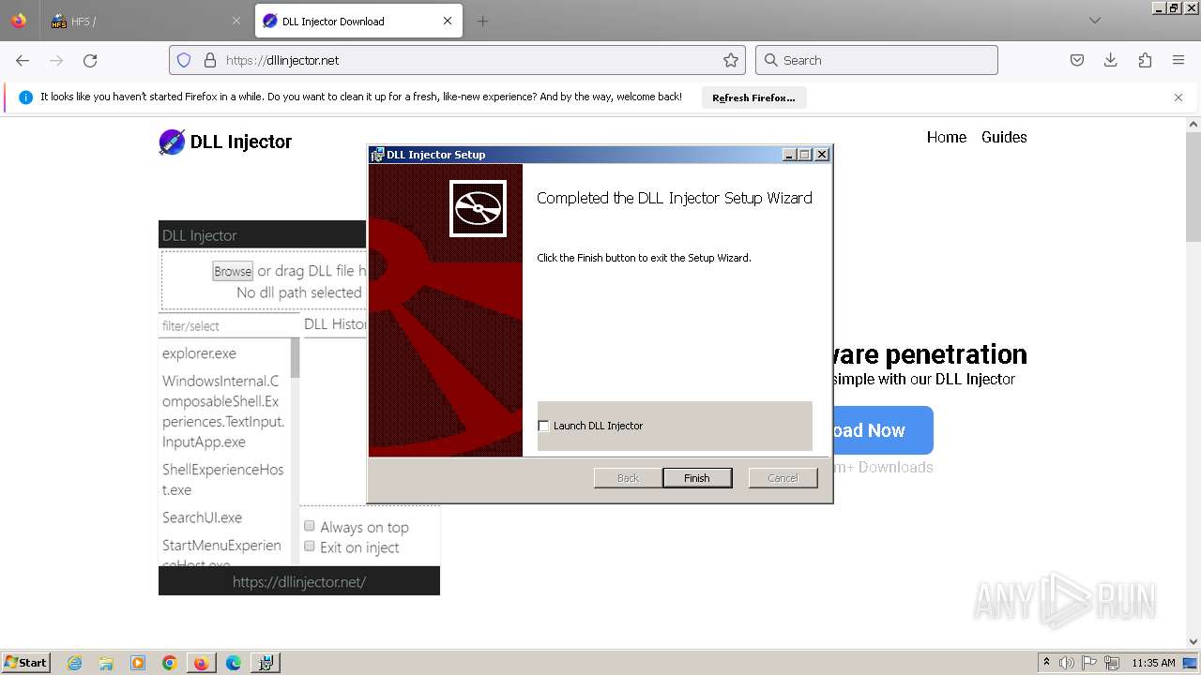Screen dimensions: 1201x675
Task: Open the extensions puzzle icon
Action: click(1145, 60)
